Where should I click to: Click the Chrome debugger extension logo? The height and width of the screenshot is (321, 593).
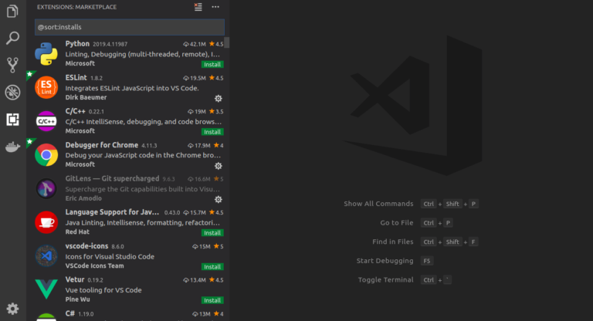click(x=46, y=154)
